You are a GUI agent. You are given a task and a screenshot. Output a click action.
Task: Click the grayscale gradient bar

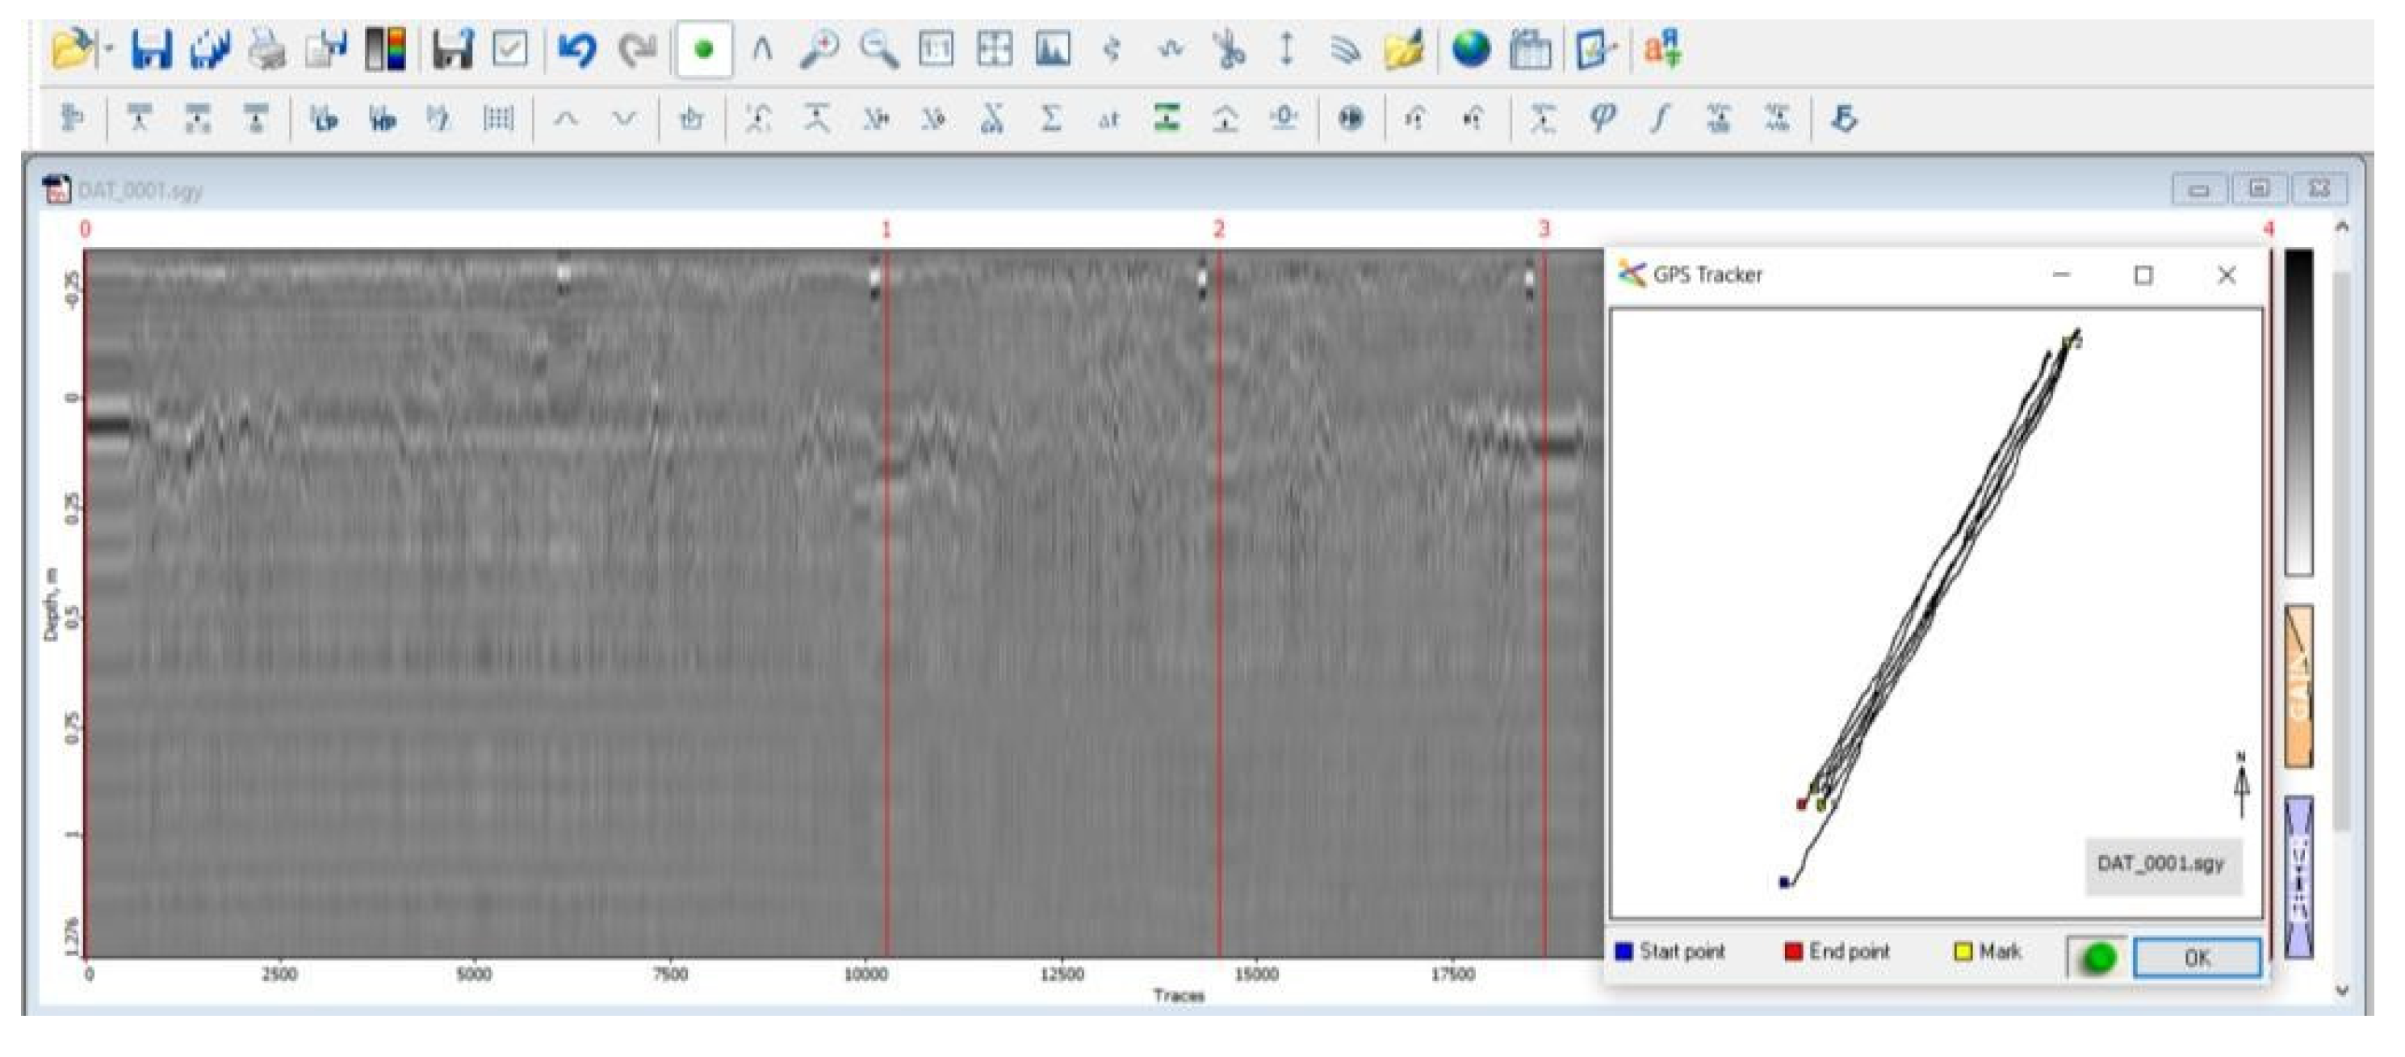2298,411
